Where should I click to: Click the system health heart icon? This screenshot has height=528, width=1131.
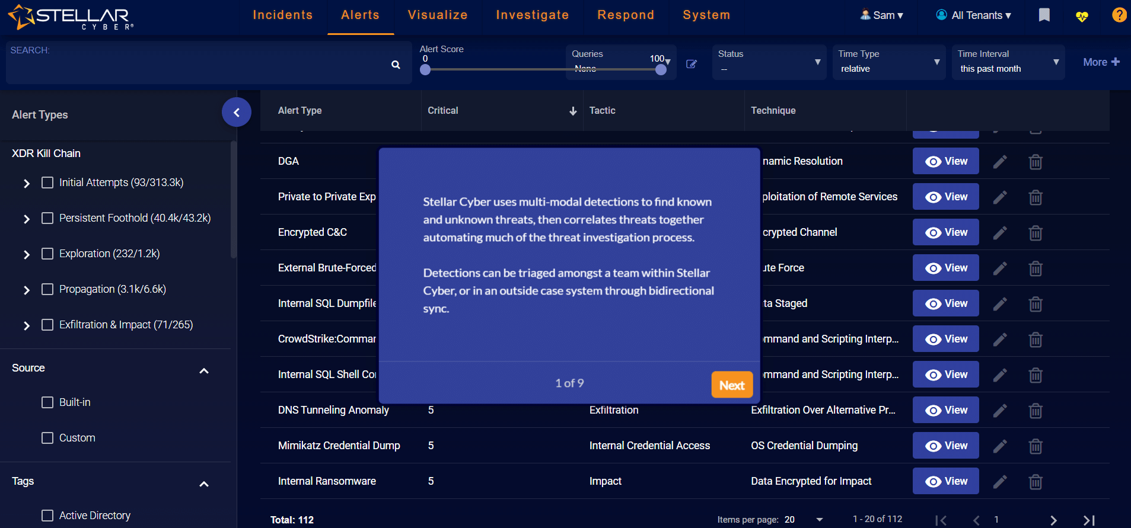[1082, 16]
